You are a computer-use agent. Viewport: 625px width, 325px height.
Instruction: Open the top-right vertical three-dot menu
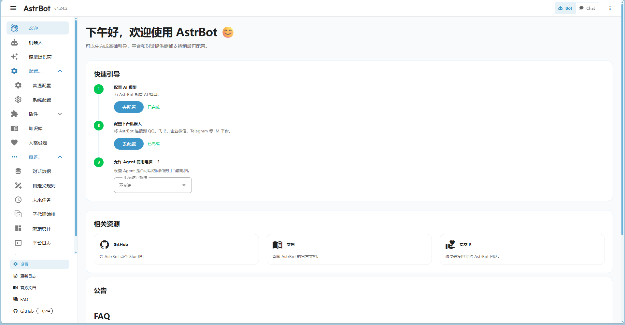click(x=610, y=8)
